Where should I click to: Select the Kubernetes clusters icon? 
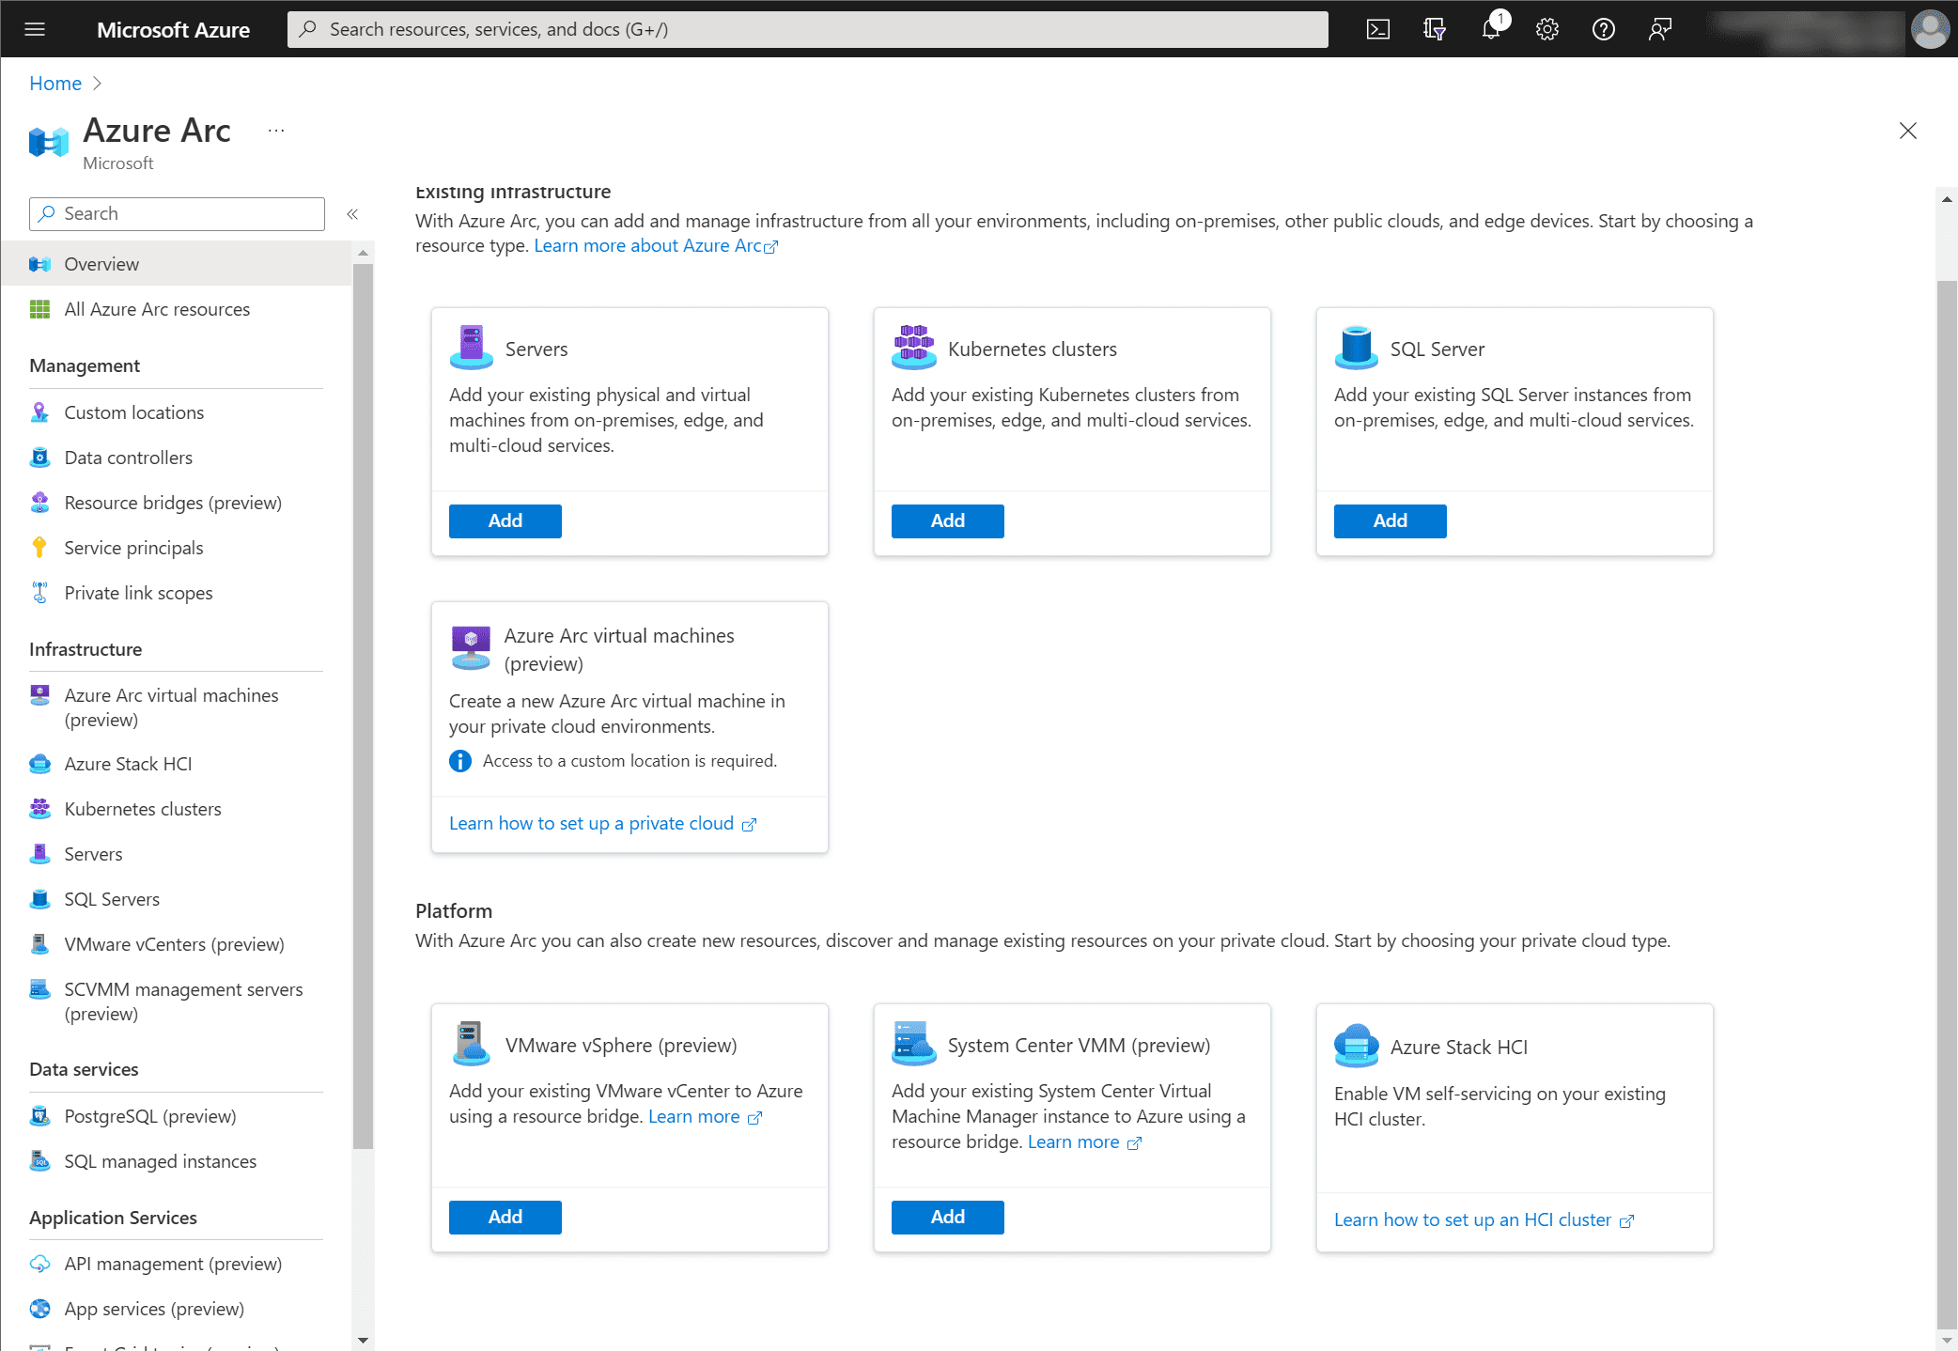(x=912, y=345)
